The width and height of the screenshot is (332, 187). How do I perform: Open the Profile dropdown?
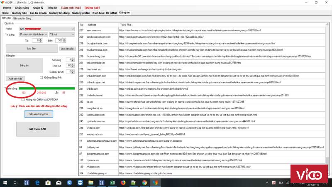46,29
